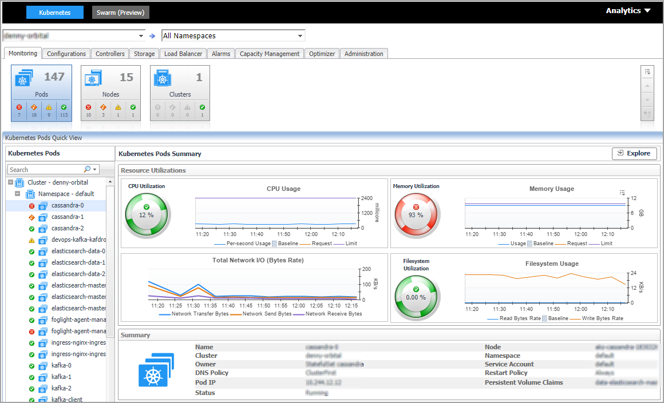This screenshot has width=664, height=403.
Task: Click the fatal alarm icon under Pods
Action: click(x=19, y=107)
